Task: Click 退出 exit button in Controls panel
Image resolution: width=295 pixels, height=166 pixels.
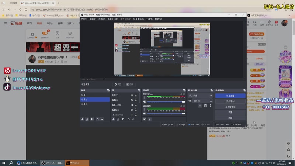Action: pos(230,118)
